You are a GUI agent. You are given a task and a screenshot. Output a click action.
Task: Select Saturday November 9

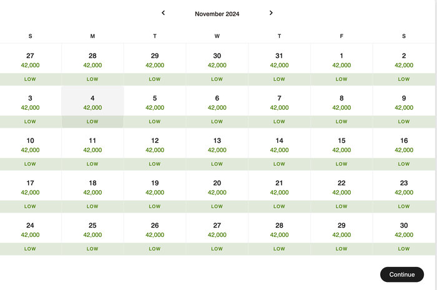[x=404, y=107]
